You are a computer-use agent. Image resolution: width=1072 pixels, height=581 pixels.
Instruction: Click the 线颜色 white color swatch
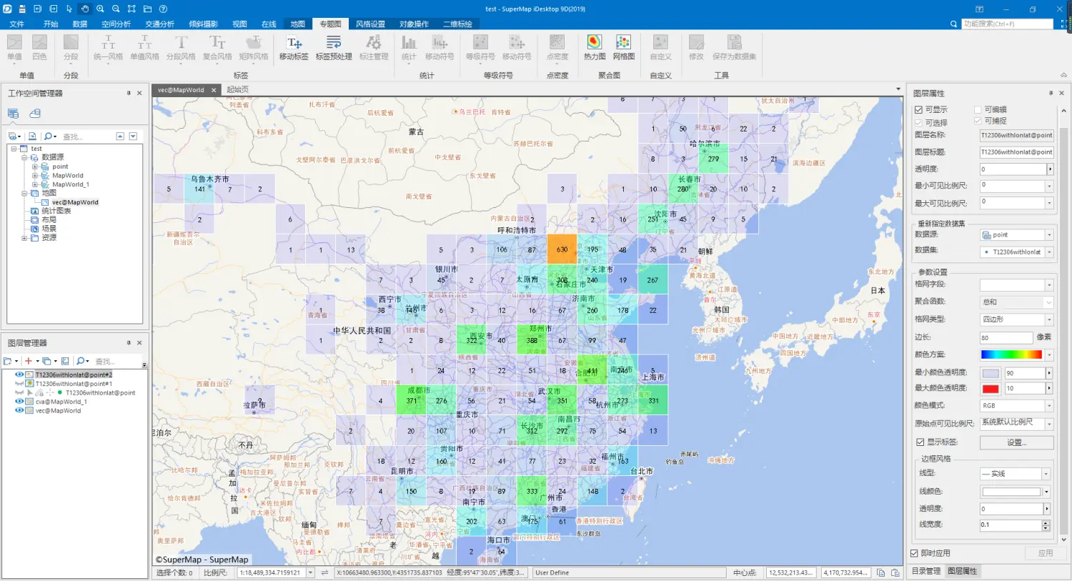[1011, 492]
